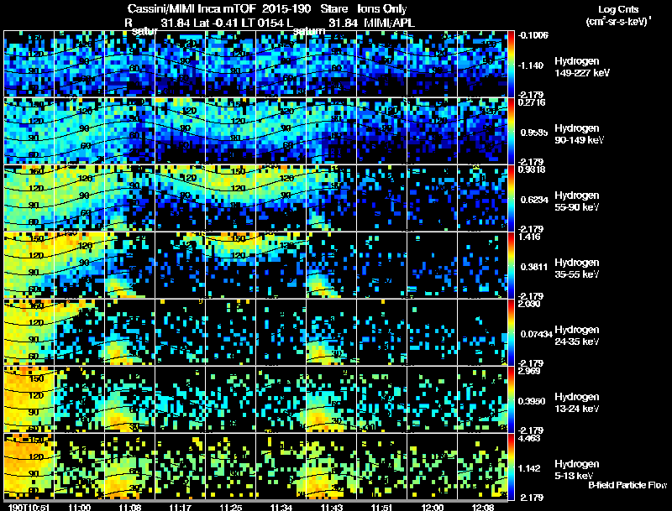Click the 'Hydrogen 13-24 keV' row label
672x511 pixels.
(577, 403)
